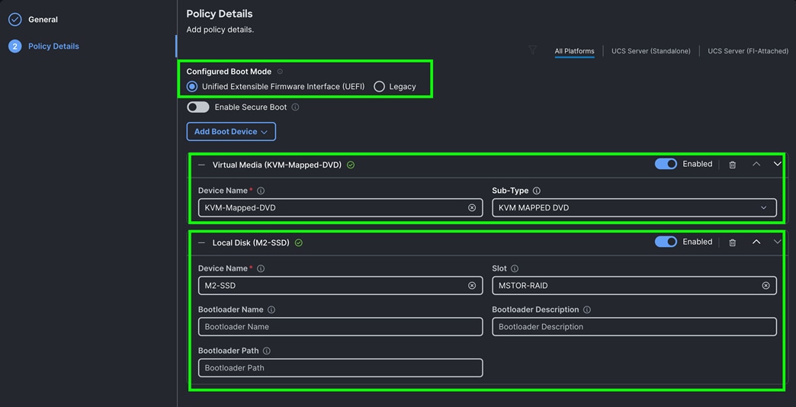Click the Bootloader Description input field

click(634, 327)
